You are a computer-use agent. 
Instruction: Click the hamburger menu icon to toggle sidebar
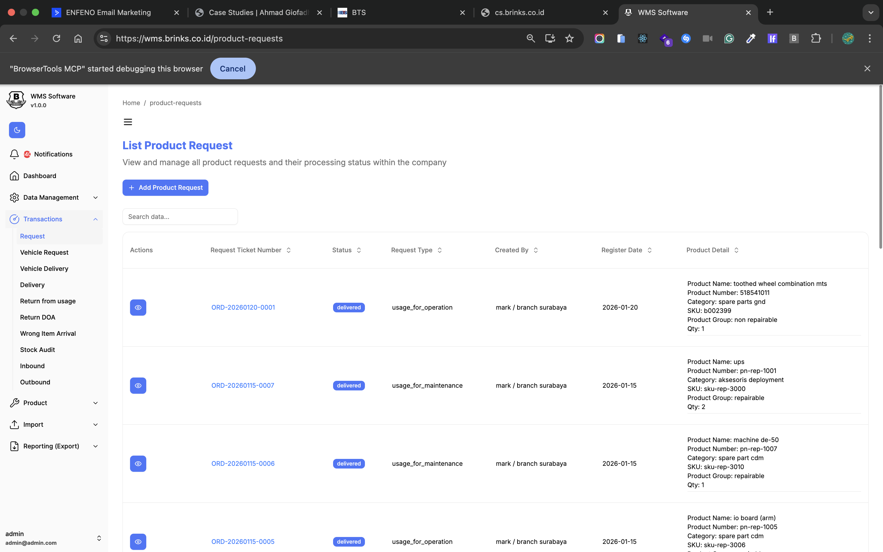[128, 122]
